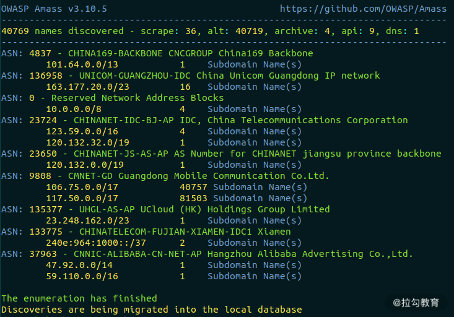Click the 117.50.0.0/17 network range
This screenshot has width=454, height=317.
[82, 198]
